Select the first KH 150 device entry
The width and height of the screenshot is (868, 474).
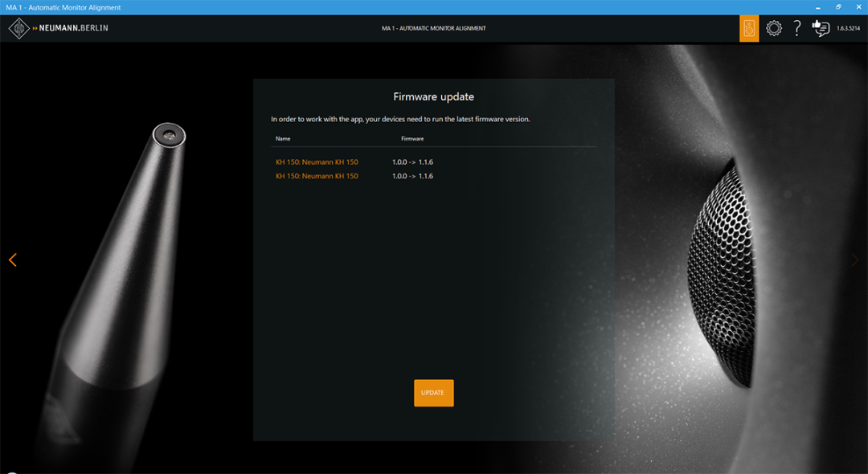click(x=317, y=162)
